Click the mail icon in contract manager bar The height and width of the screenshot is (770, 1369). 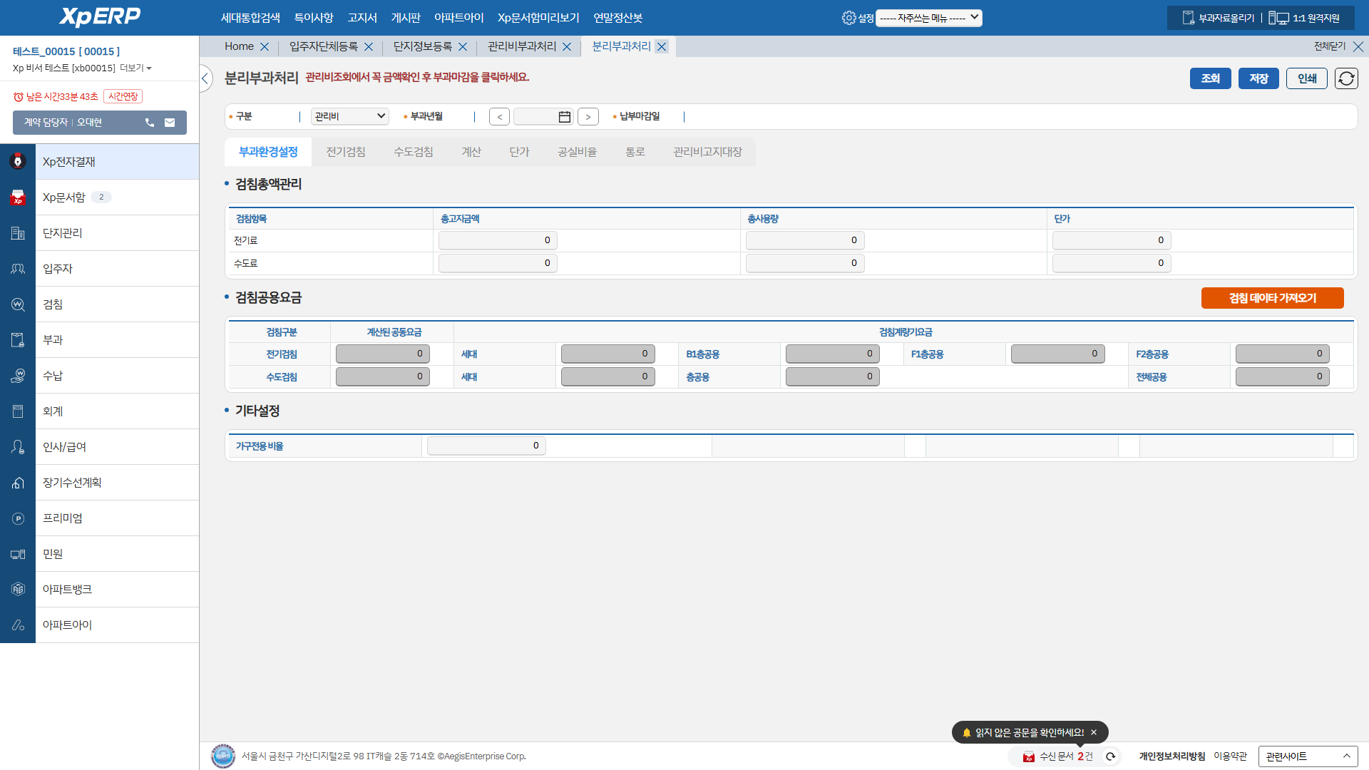coord(170,123)
